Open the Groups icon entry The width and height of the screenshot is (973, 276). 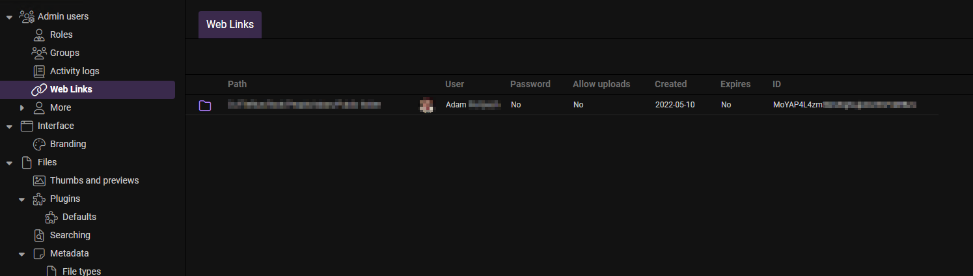point(39,53)
